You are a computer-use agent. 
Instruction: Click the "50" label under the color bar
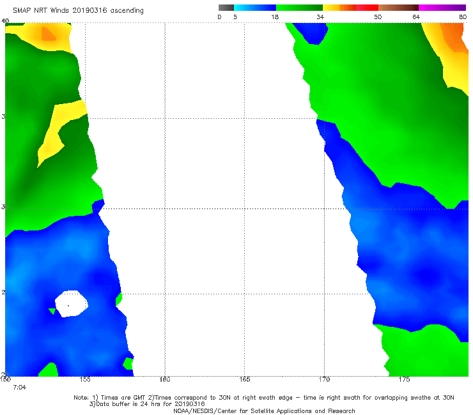click(x=378, y=17)
